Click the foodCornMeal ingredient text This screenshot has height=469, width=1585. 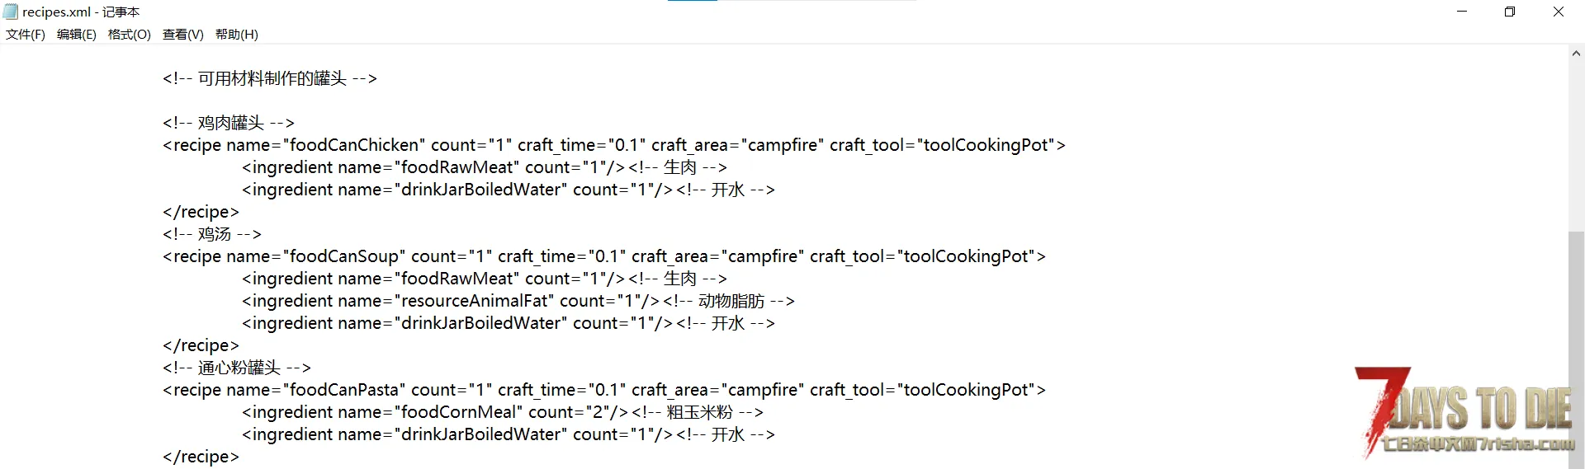pyautogui.click(x=459, y=412)
